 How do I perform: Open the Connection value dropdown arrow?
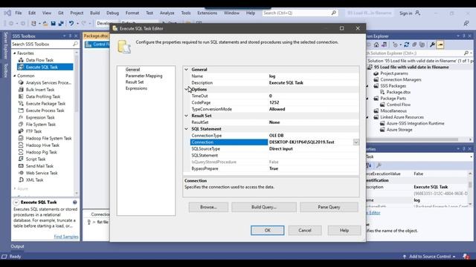356,142
